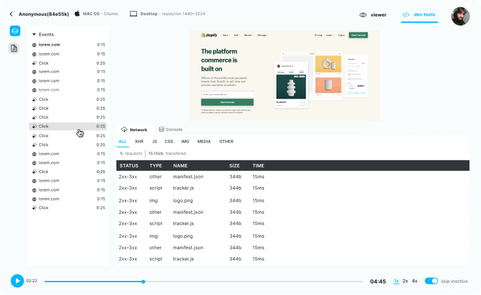
Task: Open the document icon in left sidebar
Action: 14,48
